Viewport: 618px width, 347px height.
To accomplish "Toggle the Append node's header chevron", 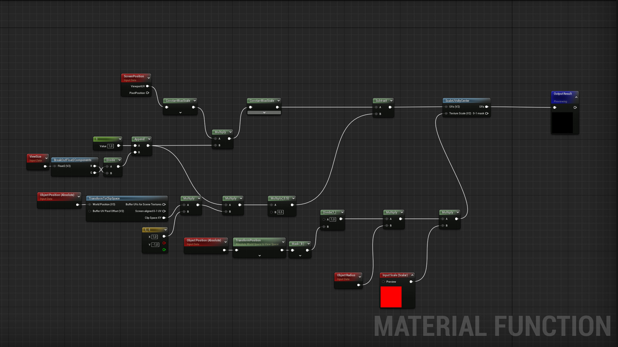I will [149, 139].
